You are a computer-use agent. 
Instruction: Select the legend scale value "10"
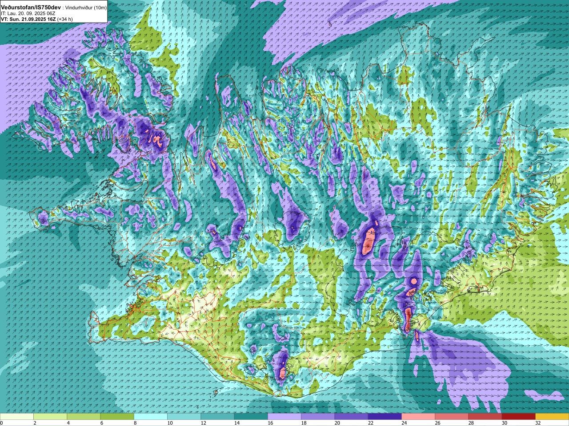[170, 423]
